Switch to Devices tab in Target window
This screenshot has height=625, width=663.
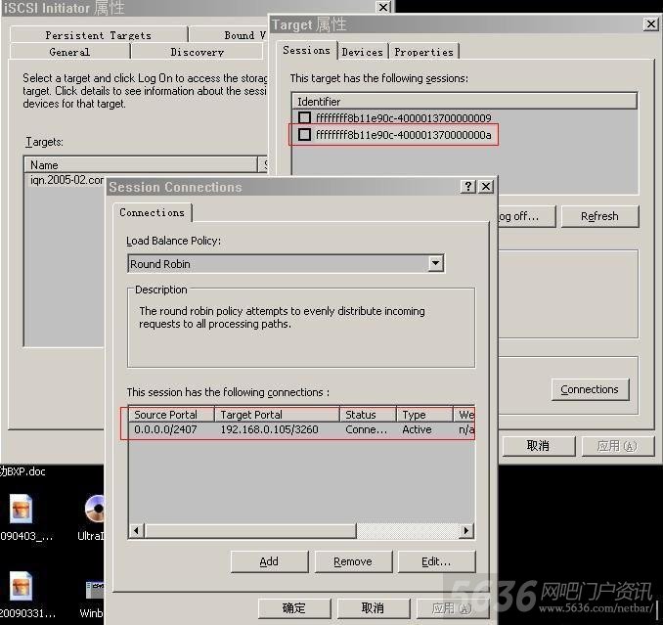(363, 52)
